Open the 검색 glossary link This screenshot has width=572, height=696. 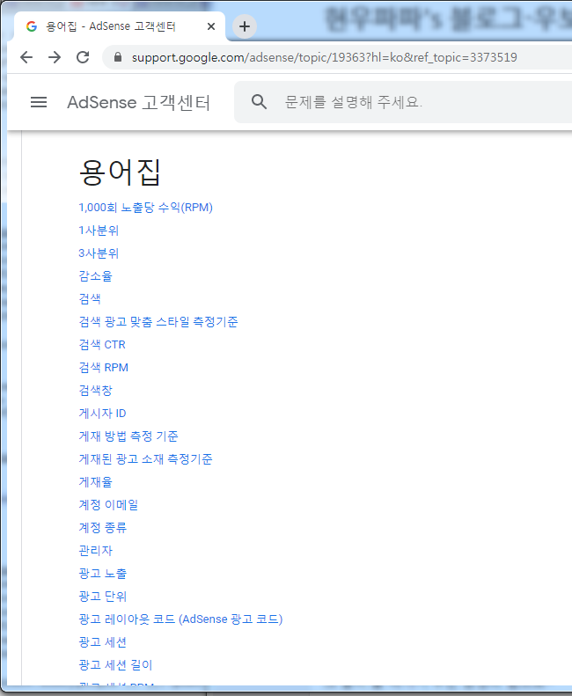pyautogui.click(x=90, y=299)
